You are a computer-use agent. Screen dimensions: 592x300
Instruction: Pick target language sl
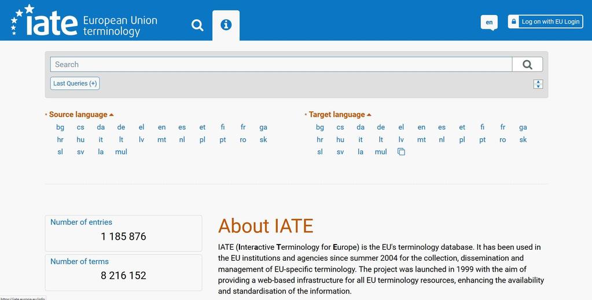tap(320, 151)
